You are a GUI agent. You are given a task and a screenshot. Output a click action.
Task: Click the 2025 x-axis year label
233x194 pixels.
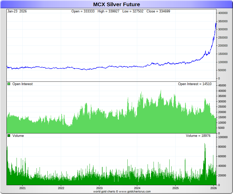176,188
